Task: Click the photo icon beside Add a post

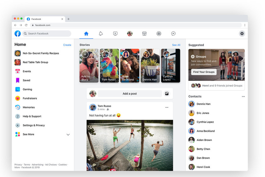Action: pyautogui.click(x=167, y=94)
